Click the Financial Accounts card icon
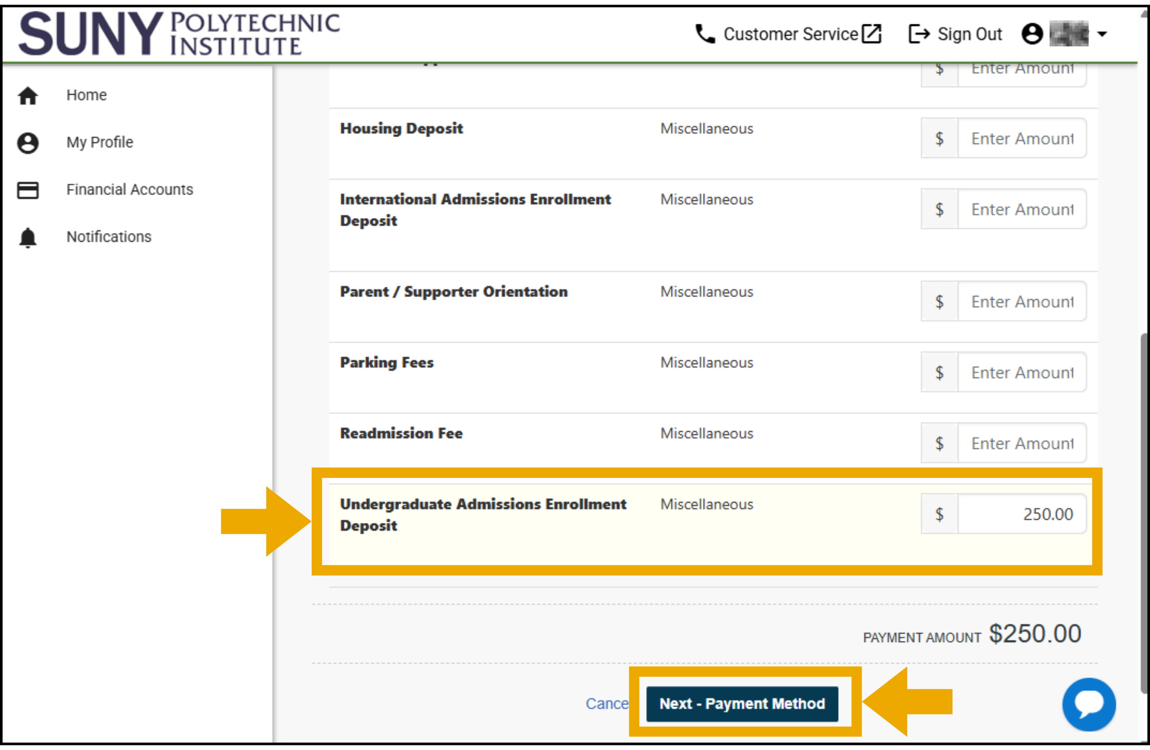Image resolution: width=1150 pixels, height=750 pixels. click(x=27, y=190)
